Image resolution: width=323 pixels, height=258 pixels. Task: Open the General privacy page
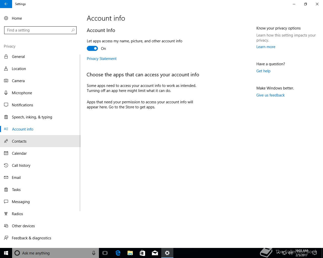(40, 56)
